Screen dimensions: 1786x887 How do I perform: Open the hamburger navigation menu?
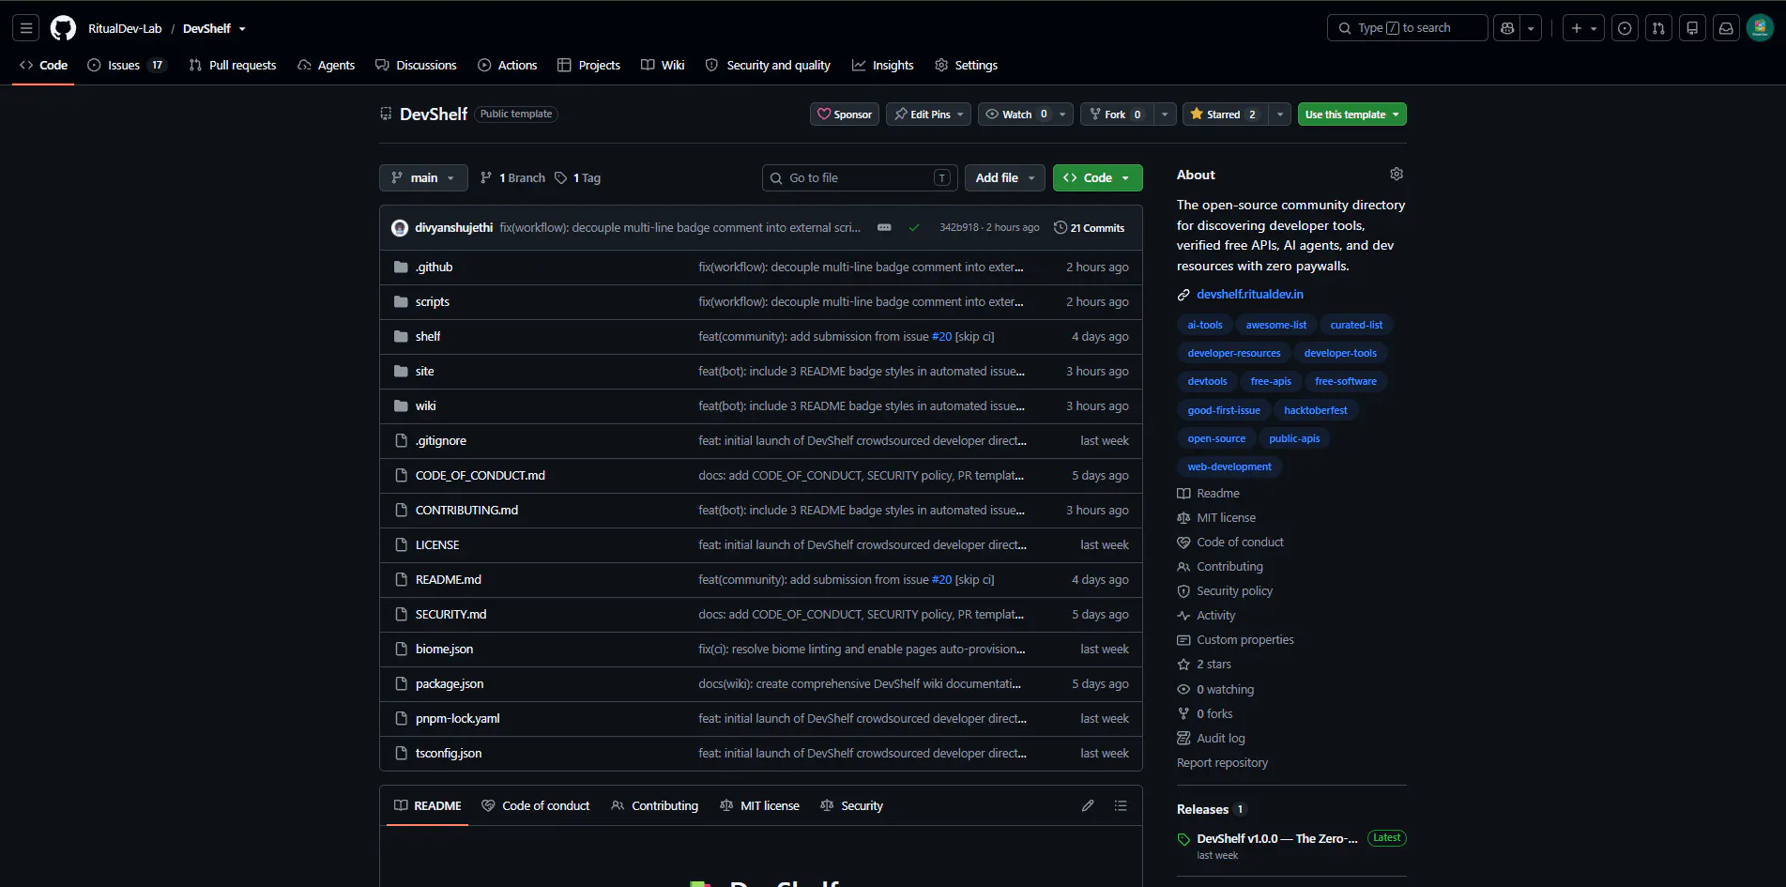(26, 28)
